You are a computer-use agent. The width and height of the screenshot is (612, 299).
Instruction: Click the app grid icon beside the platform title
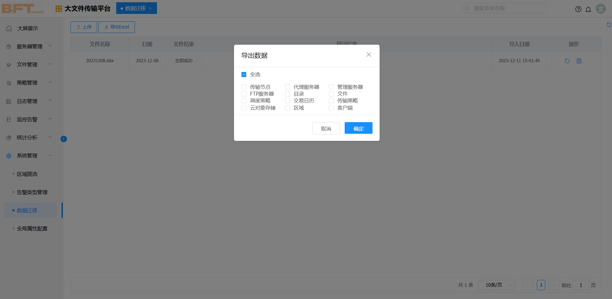click(59, 9)
